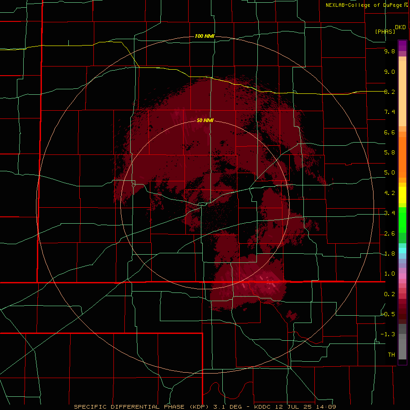Pick the light peach segment of the color bar

pyautogui.click(x=402, y=93)
